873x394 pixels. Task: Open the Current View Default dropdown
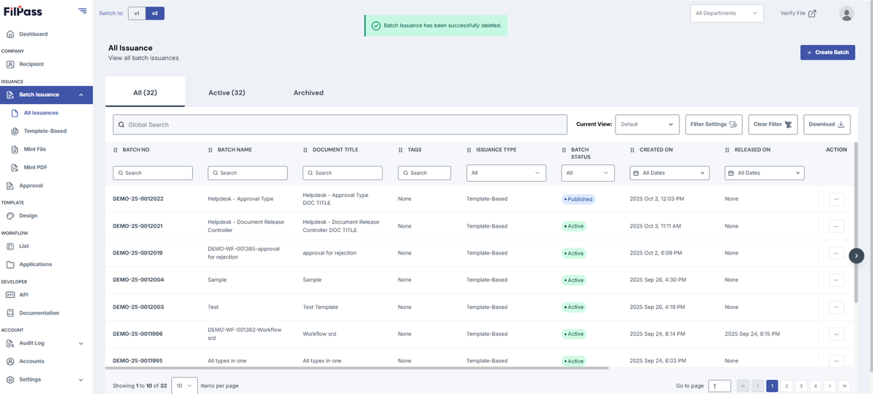[647, 124]
